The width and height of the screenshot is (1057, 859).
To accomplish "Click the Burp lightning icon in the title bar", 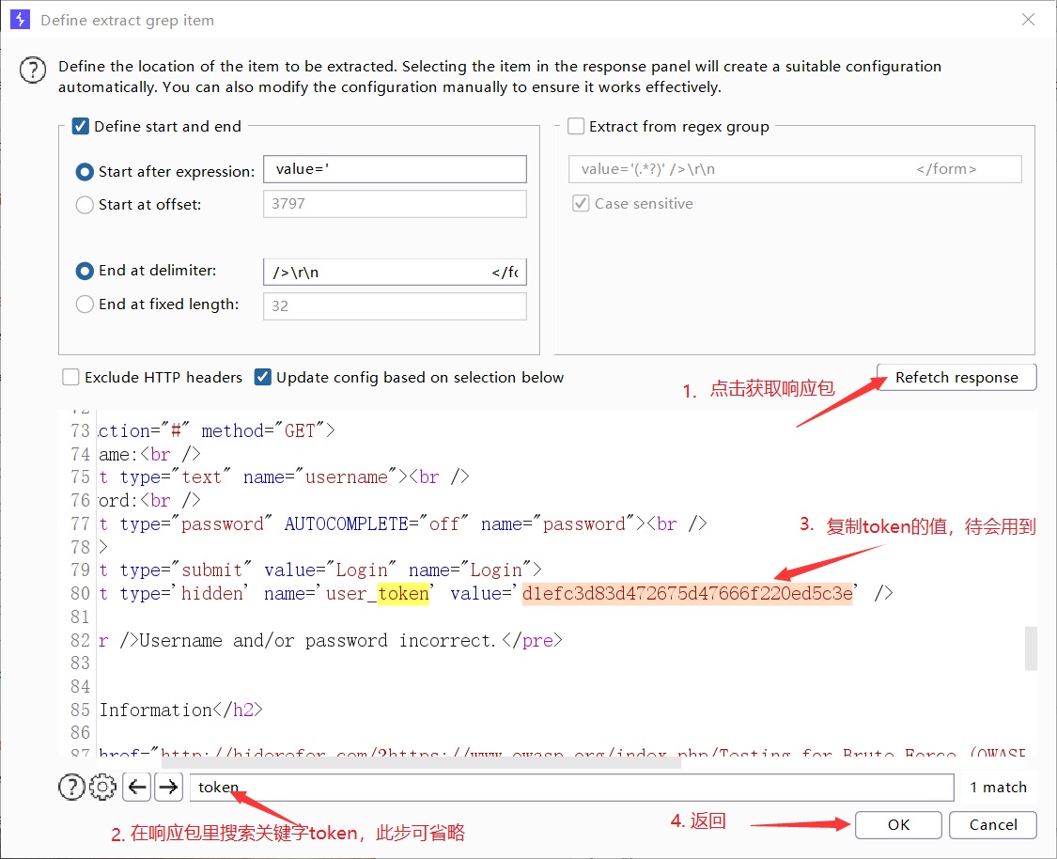I will click(x=21, y=20).
